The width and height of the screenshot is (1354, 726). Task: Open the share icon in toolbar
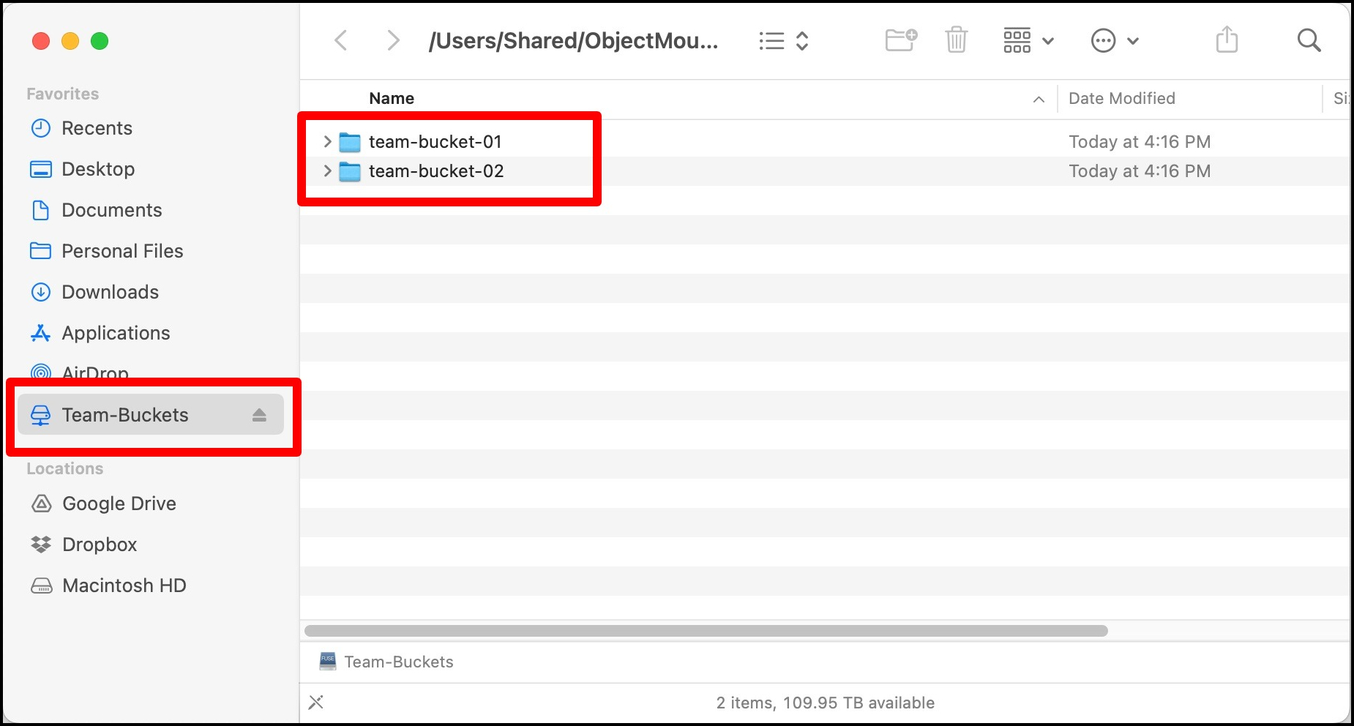1227,40
